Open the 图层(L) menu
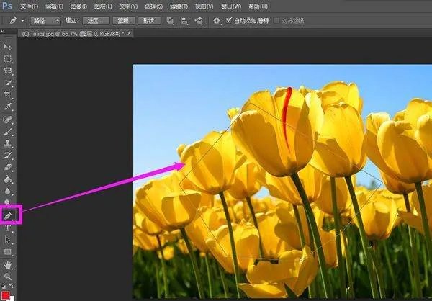 (103, 6)
